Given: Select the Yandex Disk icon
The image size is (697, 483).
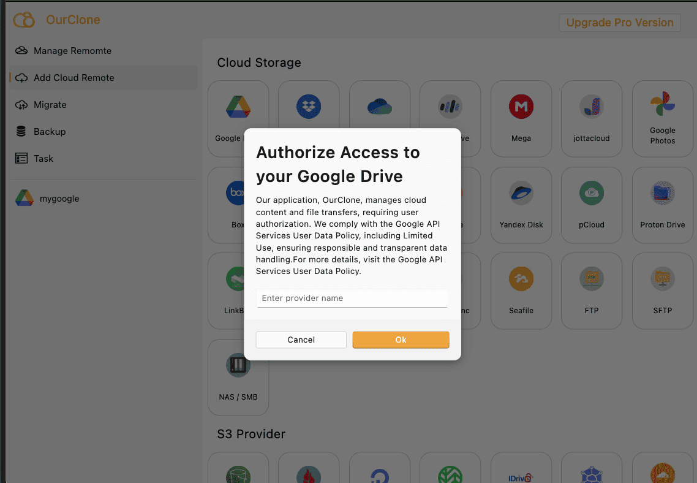Looking at the screenshot, I should pyautogui.click(x=521, y=192).
